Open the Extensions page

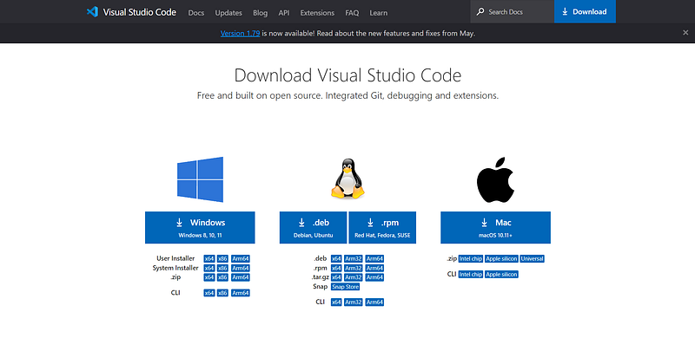[317, 13]
